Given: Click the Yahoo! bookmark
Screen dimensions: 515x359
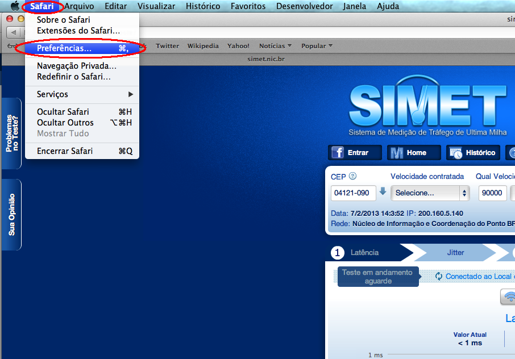Looking at the screenshot, I should pyautogui.click(x=238, y=46).
